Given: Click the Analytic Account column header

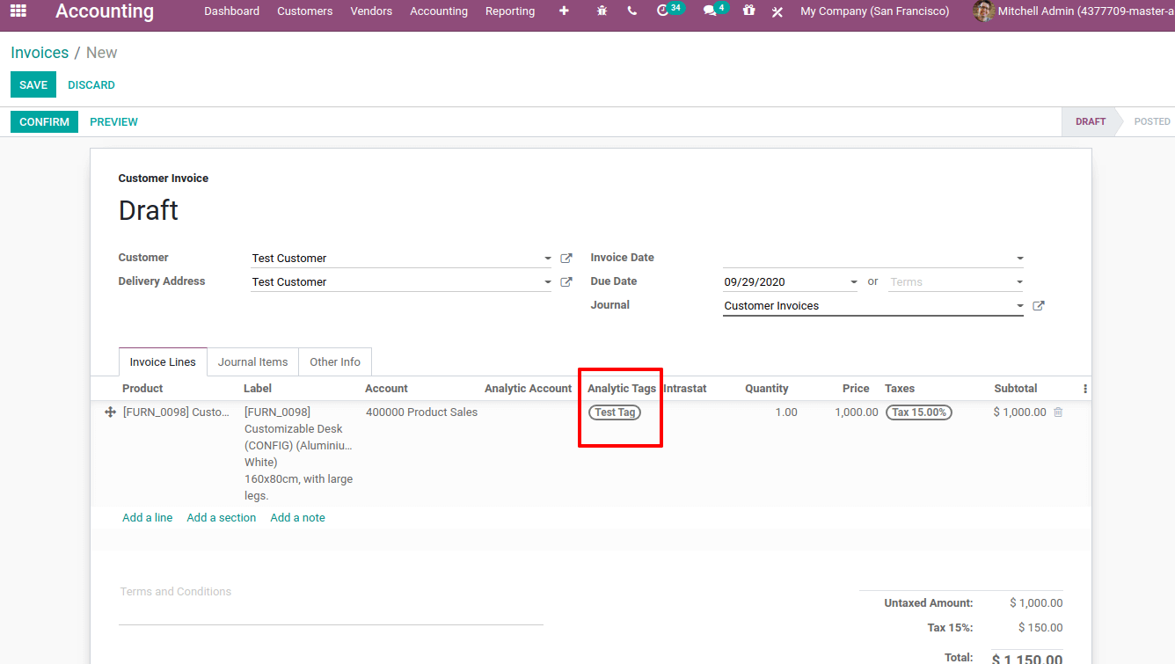Looking at the screenshot, I should coord(528,389).
